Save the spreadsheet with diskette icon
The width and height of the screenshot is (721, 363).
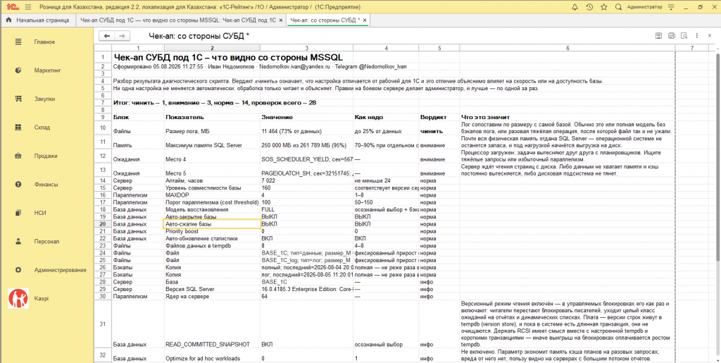coord(658,36)
